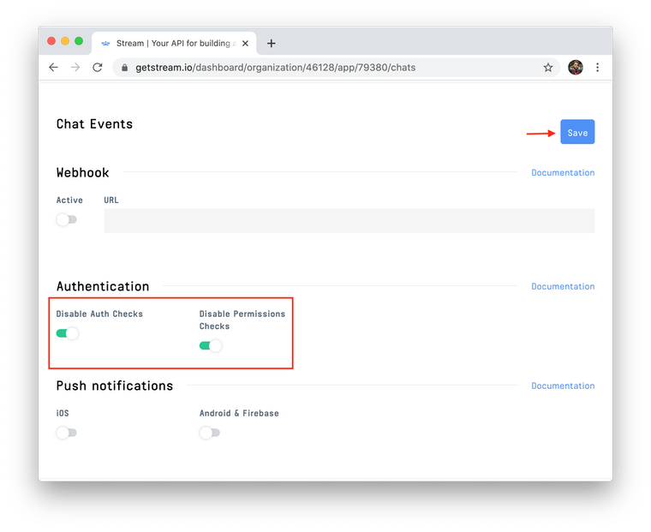Toggle the Disable Permissions Checks switch

coord(211,345)
